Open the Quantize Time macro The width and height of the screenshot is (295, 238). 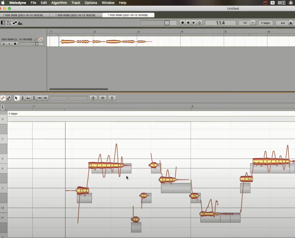point(103,98)
